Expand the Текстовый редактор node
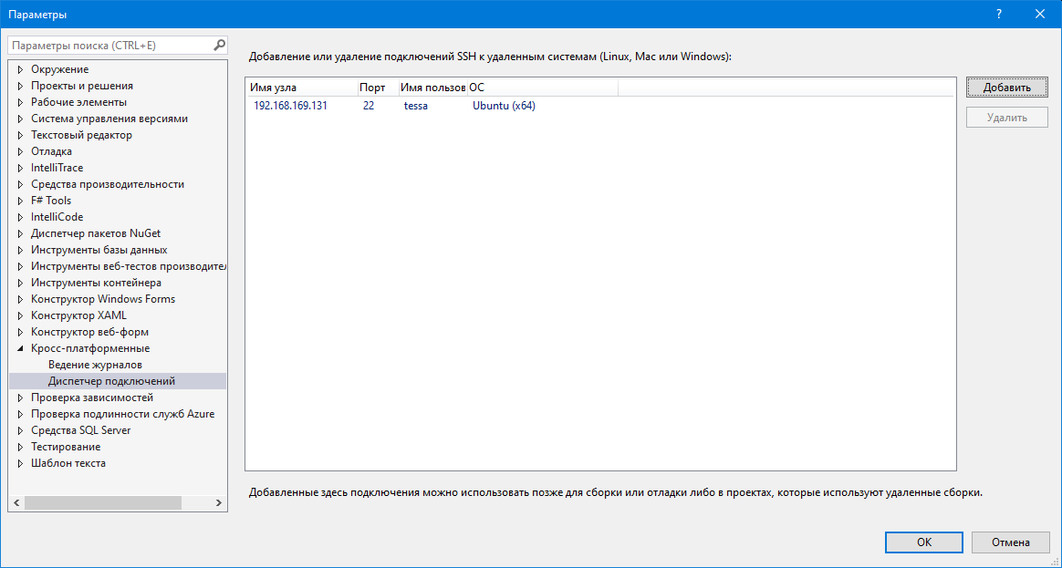The width and height of the screenshot is (1062, 568). [x=20, y=135]
